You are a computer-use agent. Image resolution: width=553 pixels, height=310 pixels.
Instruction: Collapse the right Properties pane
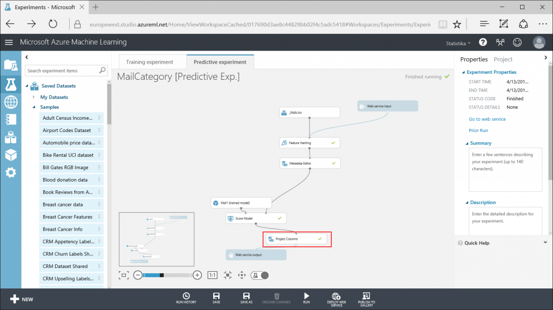pos(545,58)
